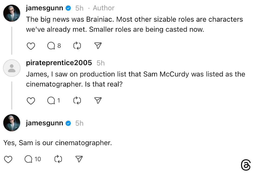Like the "Yes, Sam is our cinematographer" reply

[8, 159]
